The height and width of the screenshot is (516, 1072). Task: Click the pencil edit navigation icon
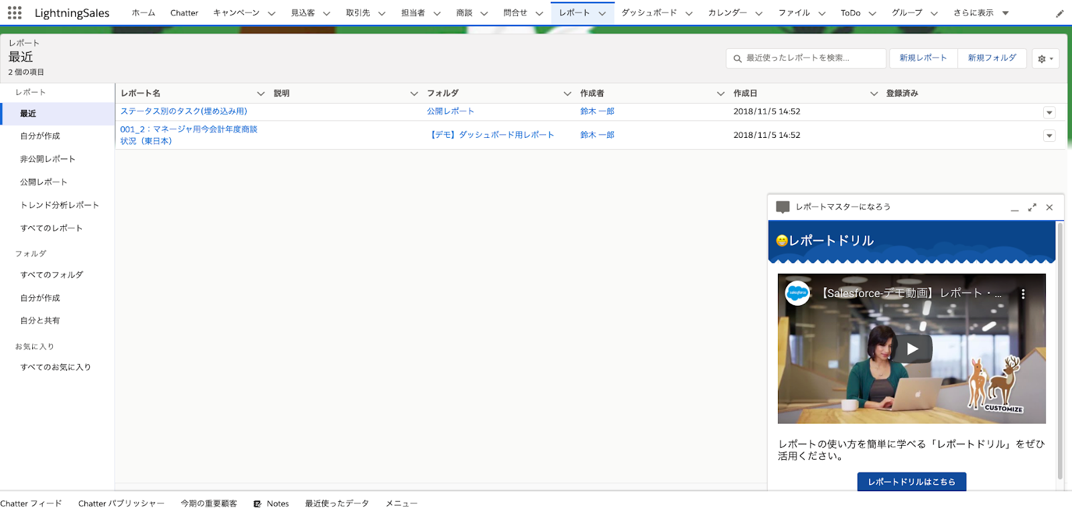(1060, 13)
